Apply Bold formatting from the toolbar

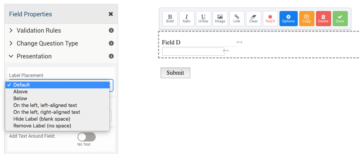click(x=170, y=19)
